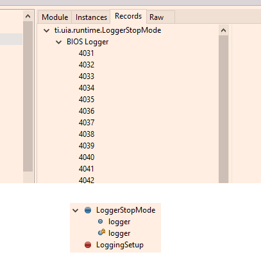Select record 4031
The height and width of the screenshot is (257, 261).
(87, 53)
